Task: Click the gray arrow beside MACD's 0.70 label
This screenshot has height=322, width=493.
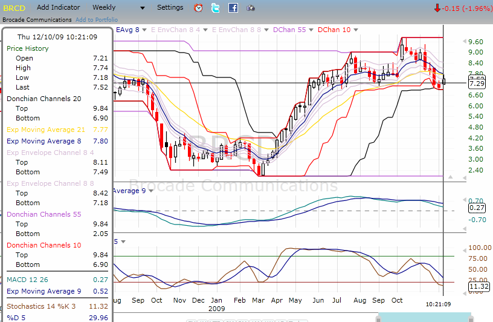Action: (x=465, y=200)
